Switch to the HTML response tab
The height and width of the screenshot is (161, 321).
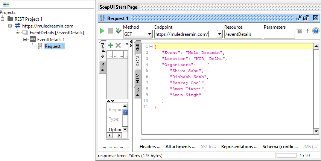point(138,77)
